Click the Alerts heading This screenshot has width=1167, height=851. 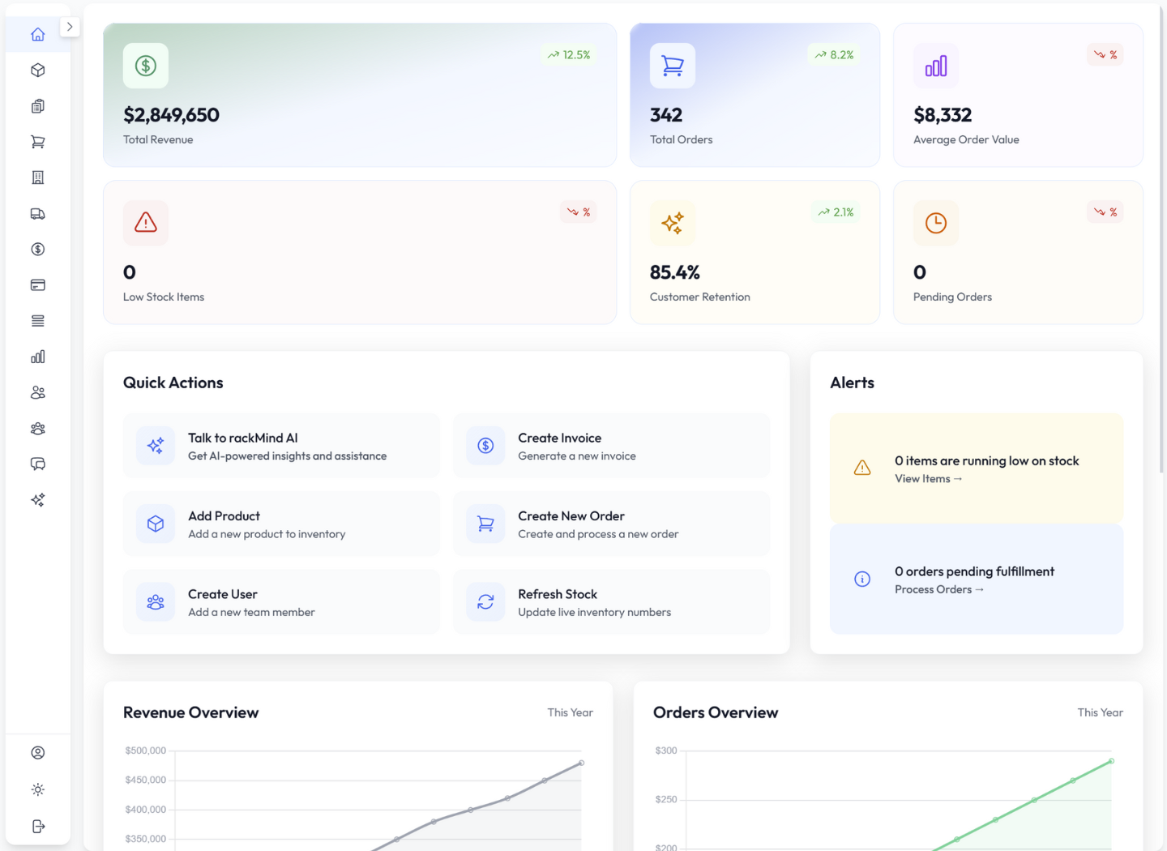point(853,383)
